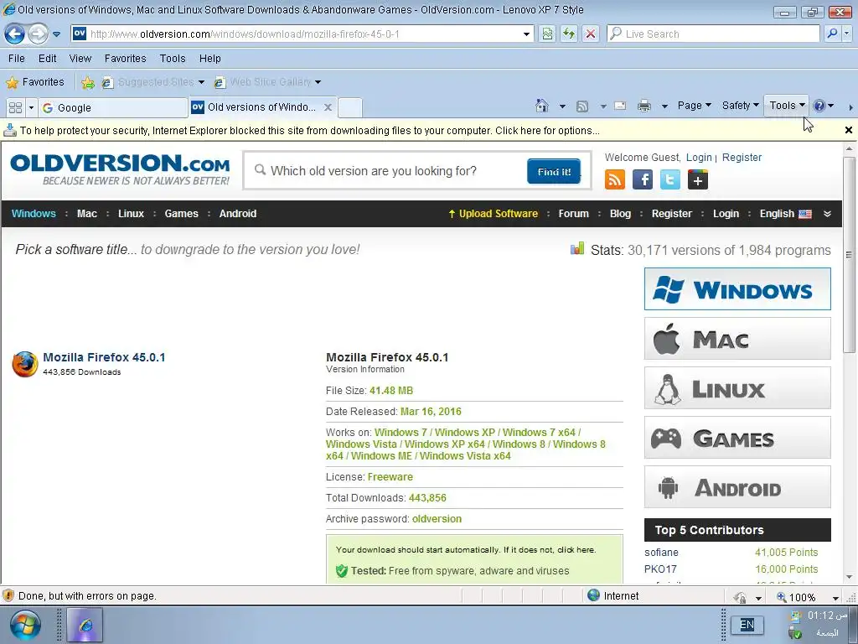
Task: Click the Facebook icon
Action: click(x=643, y=179)
